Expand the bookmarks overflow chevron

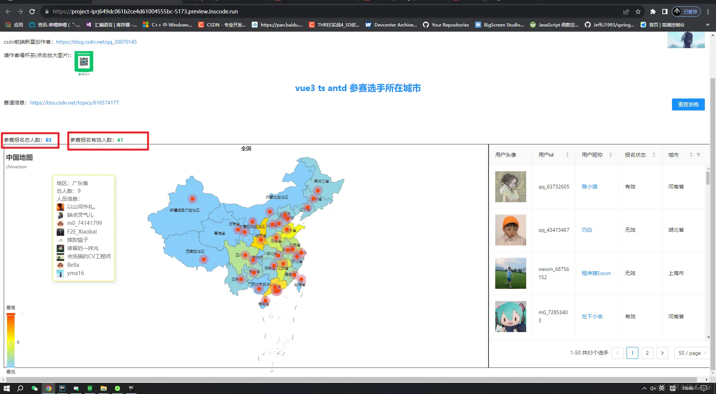click(x=707, y=25)
